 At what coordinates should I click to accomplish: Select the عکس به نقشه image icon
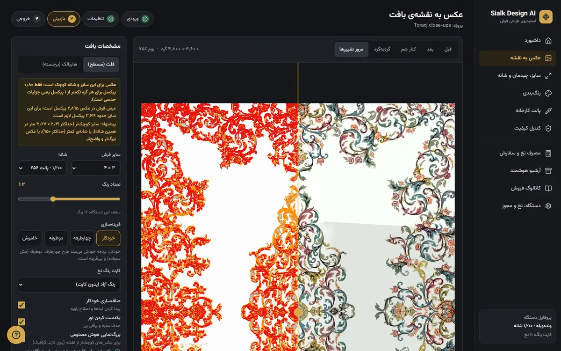[548, 58]
